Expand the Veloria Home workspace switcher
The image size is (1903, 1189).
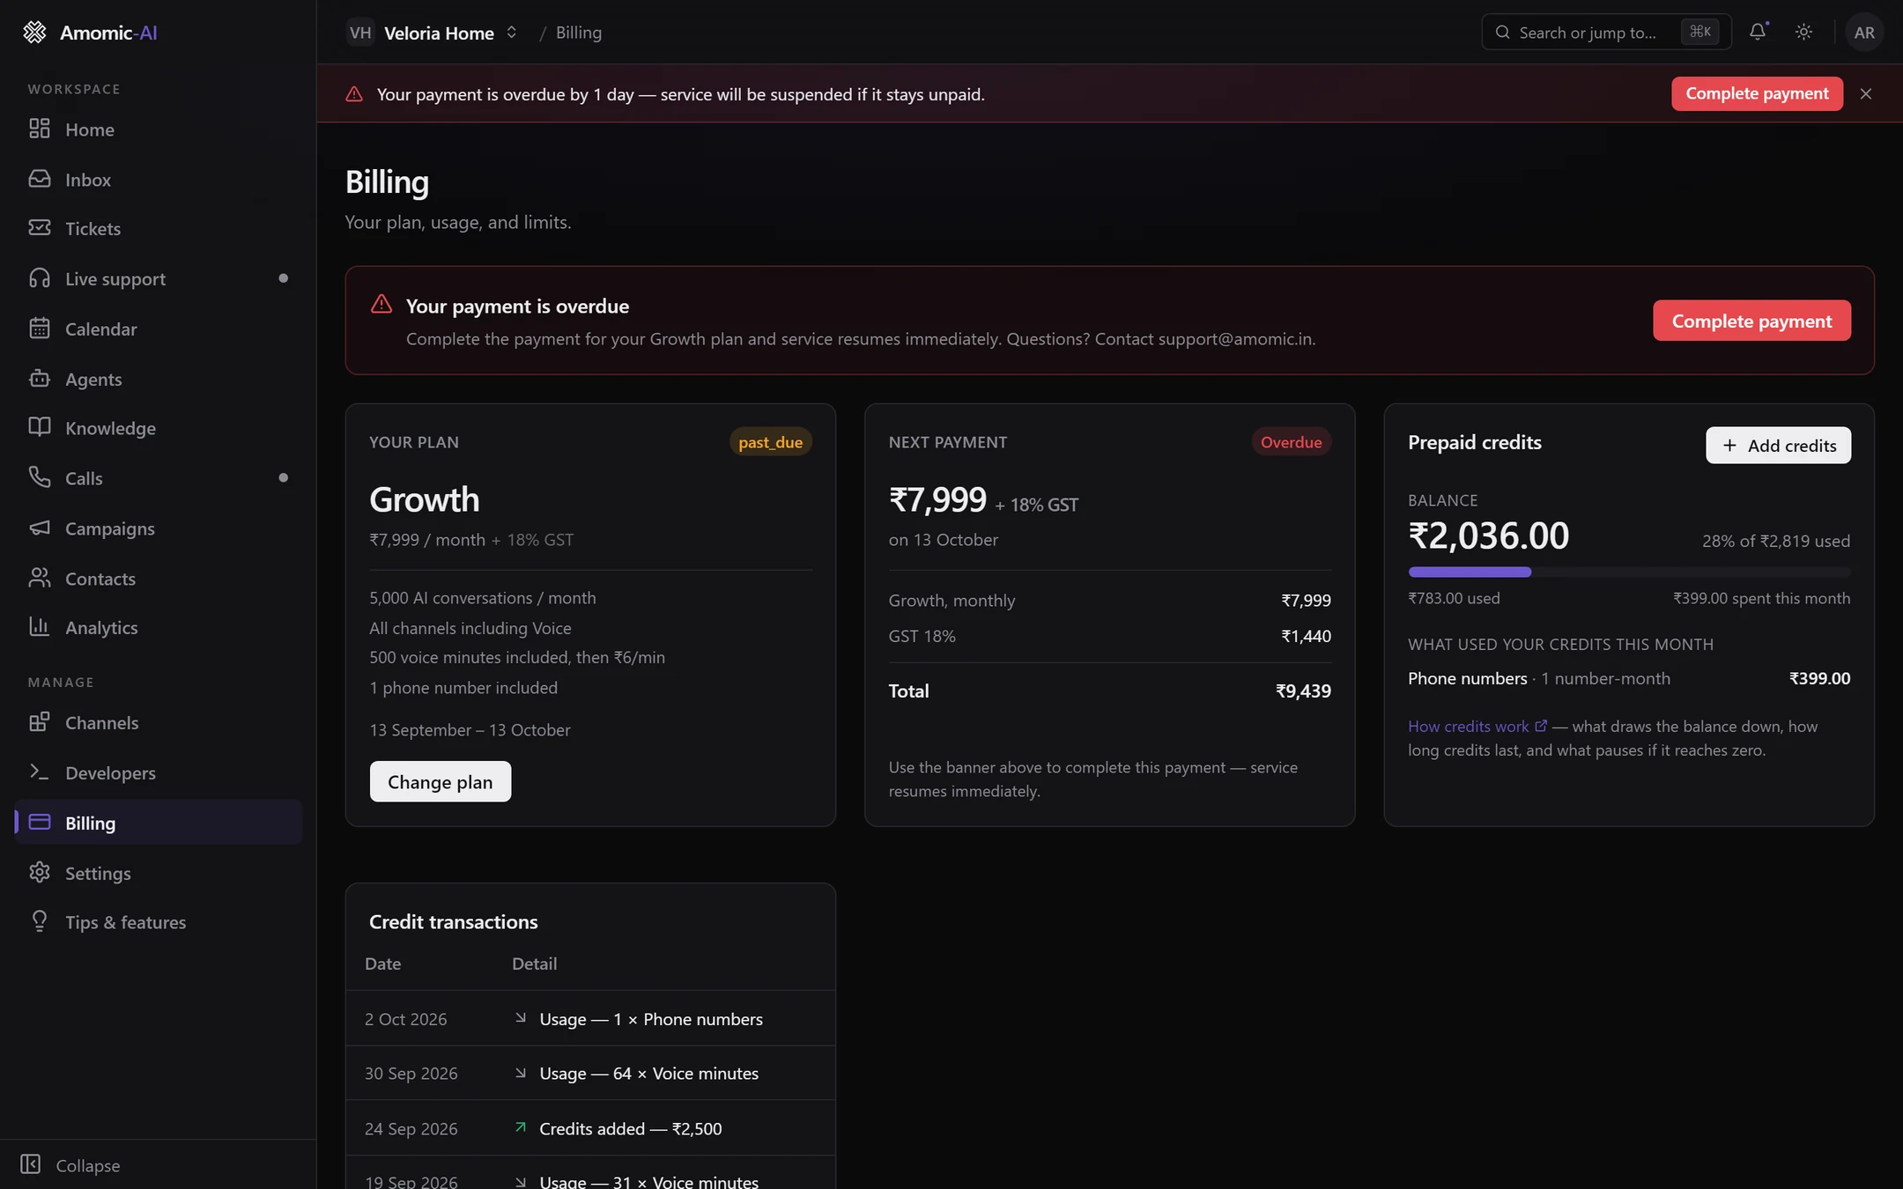(x=433, y=33)
